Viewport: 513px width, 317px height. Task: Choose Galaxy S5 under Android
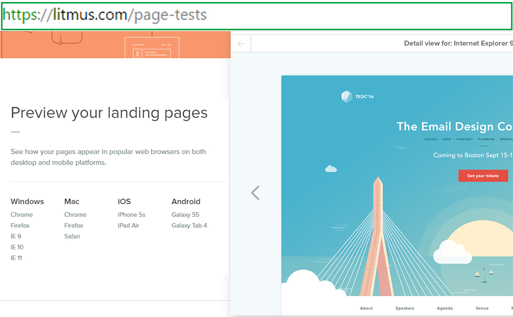185,215
